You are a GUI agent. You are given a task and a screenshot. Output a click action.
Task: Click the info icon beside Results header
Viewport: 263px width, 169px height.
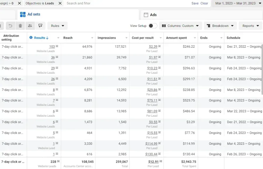(31, 37)
